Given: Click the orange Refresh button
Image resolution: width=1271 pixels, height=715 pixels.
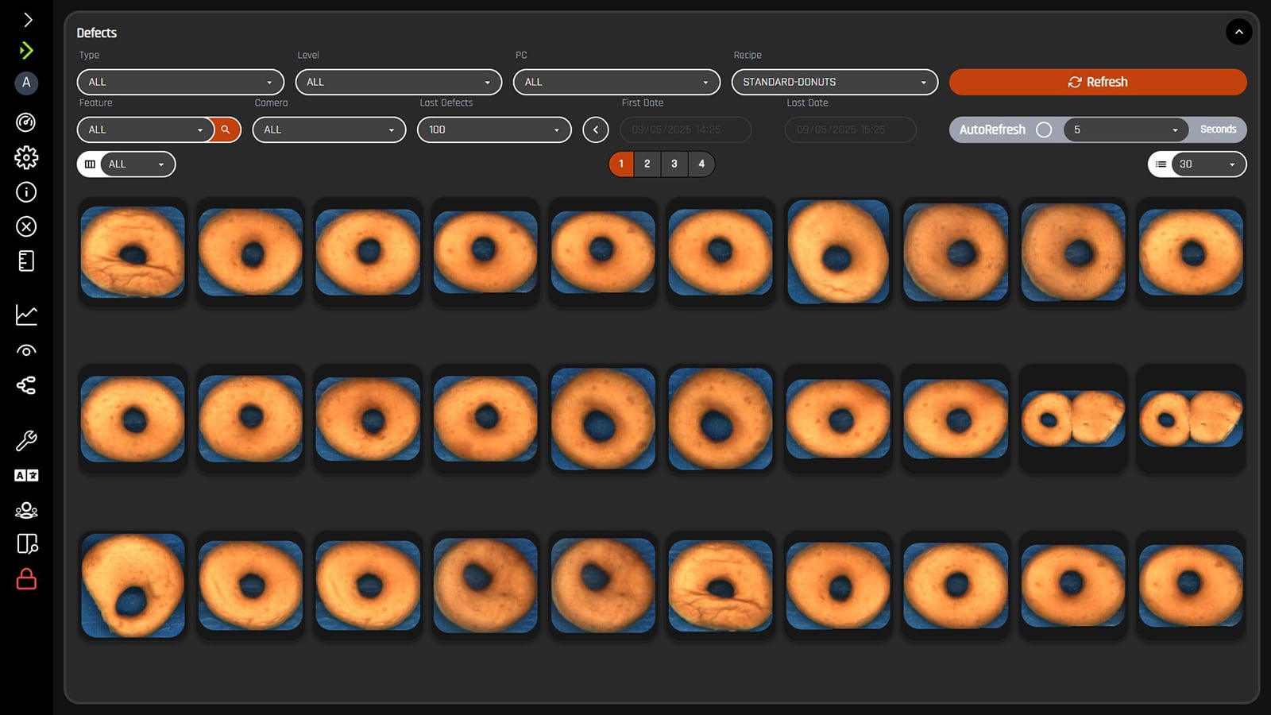Looking at the screenshot, I should pos(1098,82).
